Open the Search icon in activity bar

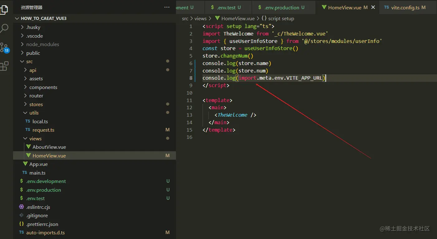[4, 29]
